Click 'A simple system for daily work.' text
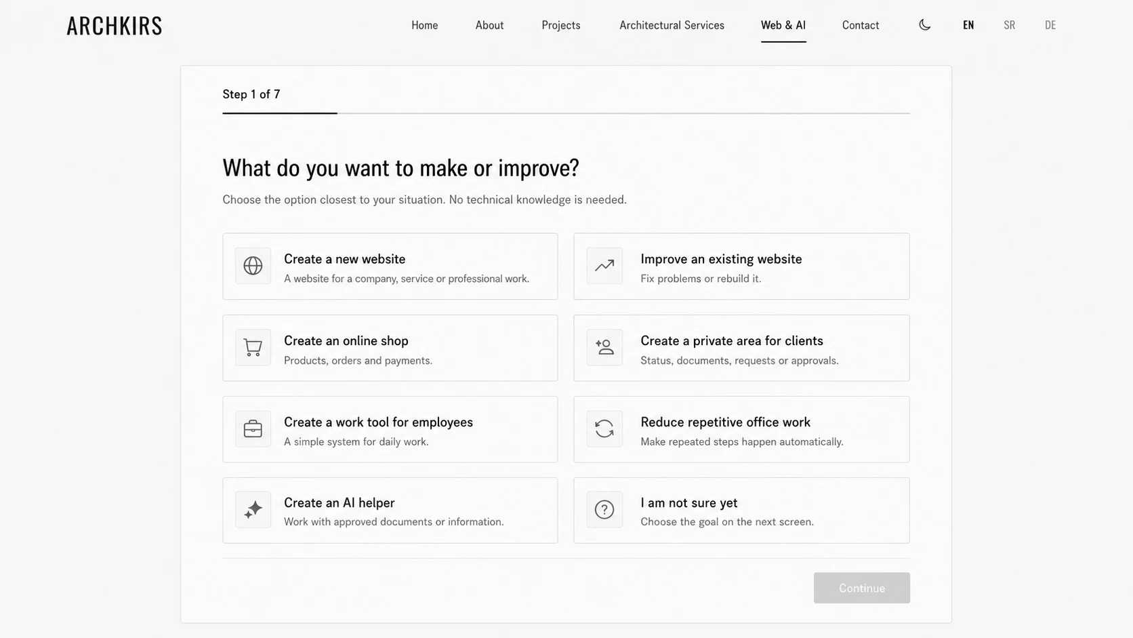This screenshot has width=1133, height=638. (356, 442)
